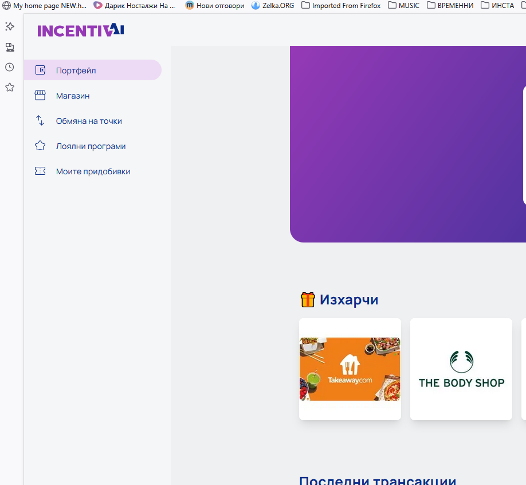Click the wallet icon beside Портфейл
This screenshot has height=485, width=526.
[40, 71]
